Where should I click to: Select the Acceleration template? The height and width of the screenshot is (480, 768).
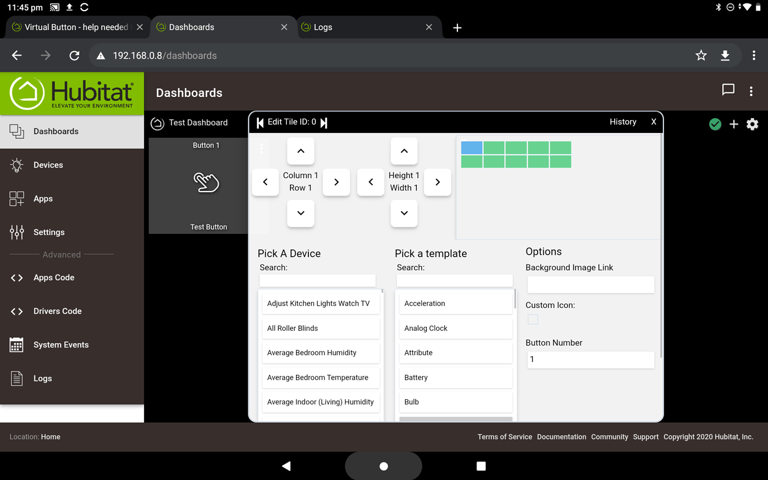point(456,303)
